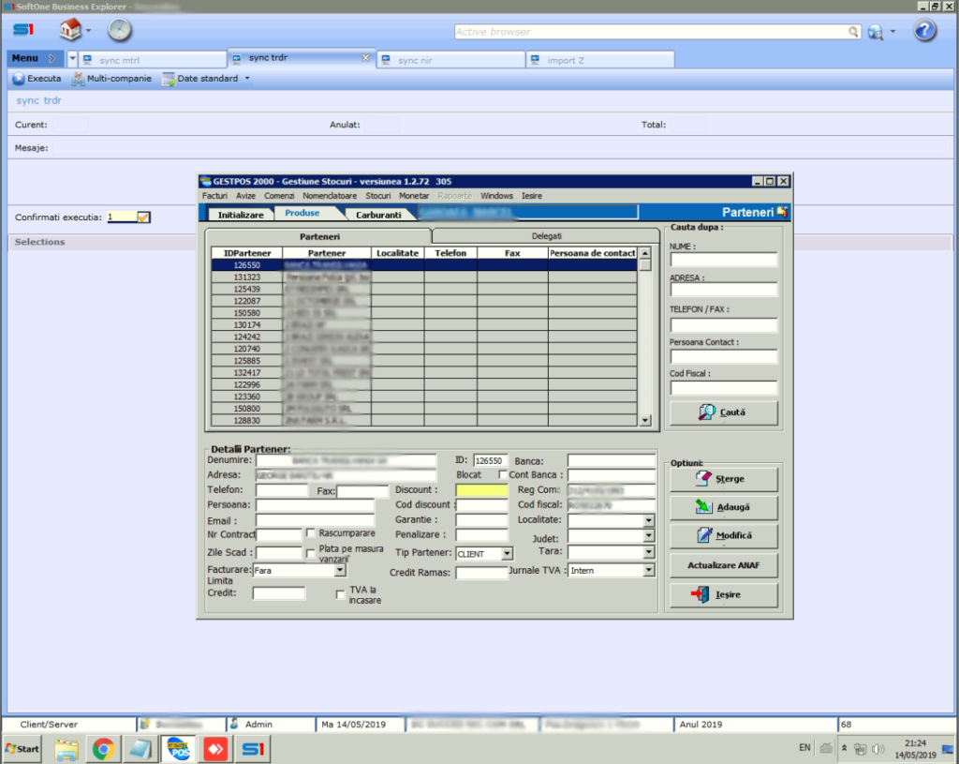This screenshot has width=959, height=764.
Task: Click the volume speaker tray icon
Action: (x=878, y=749)
